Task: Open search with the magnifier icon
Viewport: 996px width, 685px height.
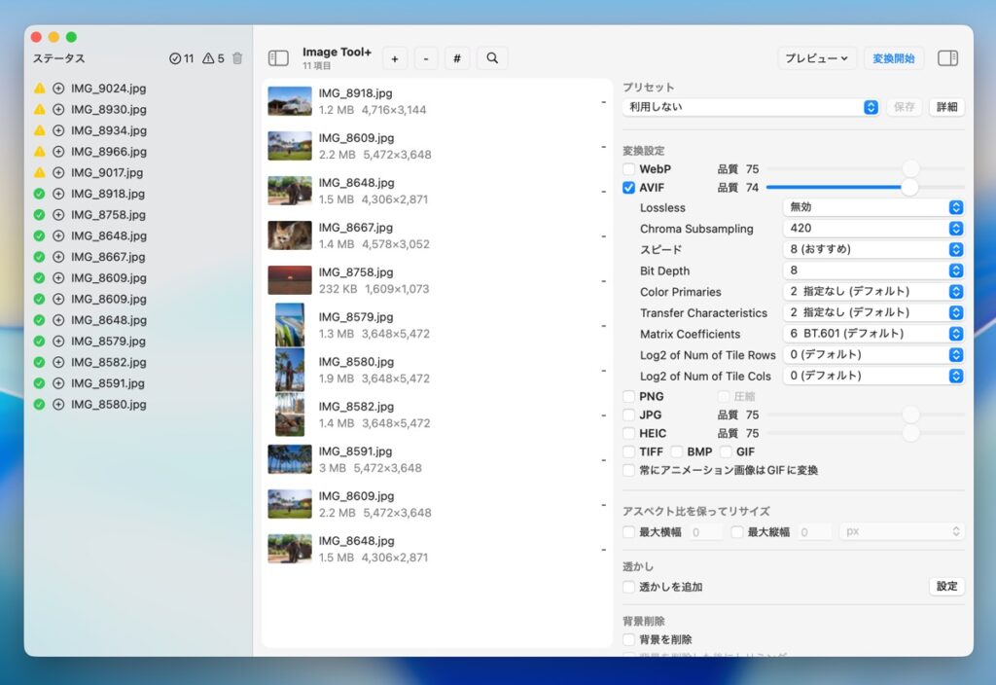Action: (492, 58)
